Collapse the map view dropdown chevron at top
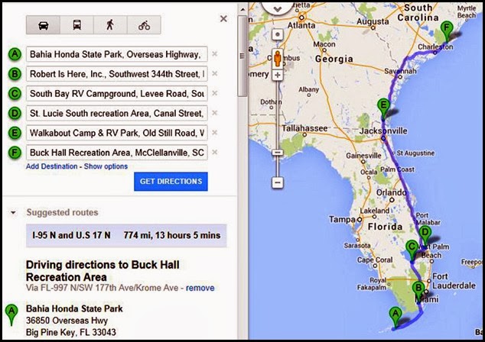This screenshot has height=342, width=485. 277,9
